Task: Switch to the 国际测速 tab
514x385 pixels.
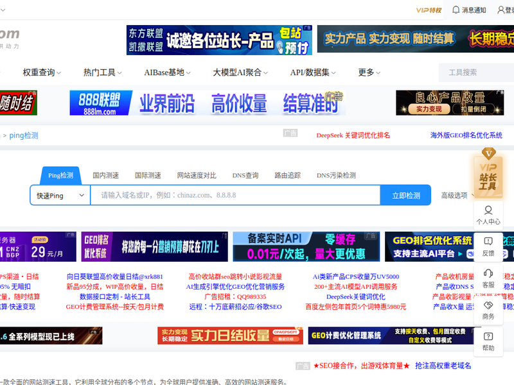Action: tap(148, 175)
